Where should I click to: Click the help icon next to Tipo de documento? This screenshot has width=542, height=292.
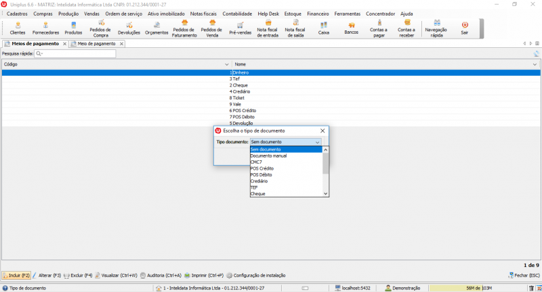tap(5, 288)
